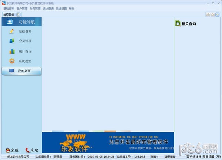
Task: Click the 相关查询 green icon
Action: pos(178,24)
